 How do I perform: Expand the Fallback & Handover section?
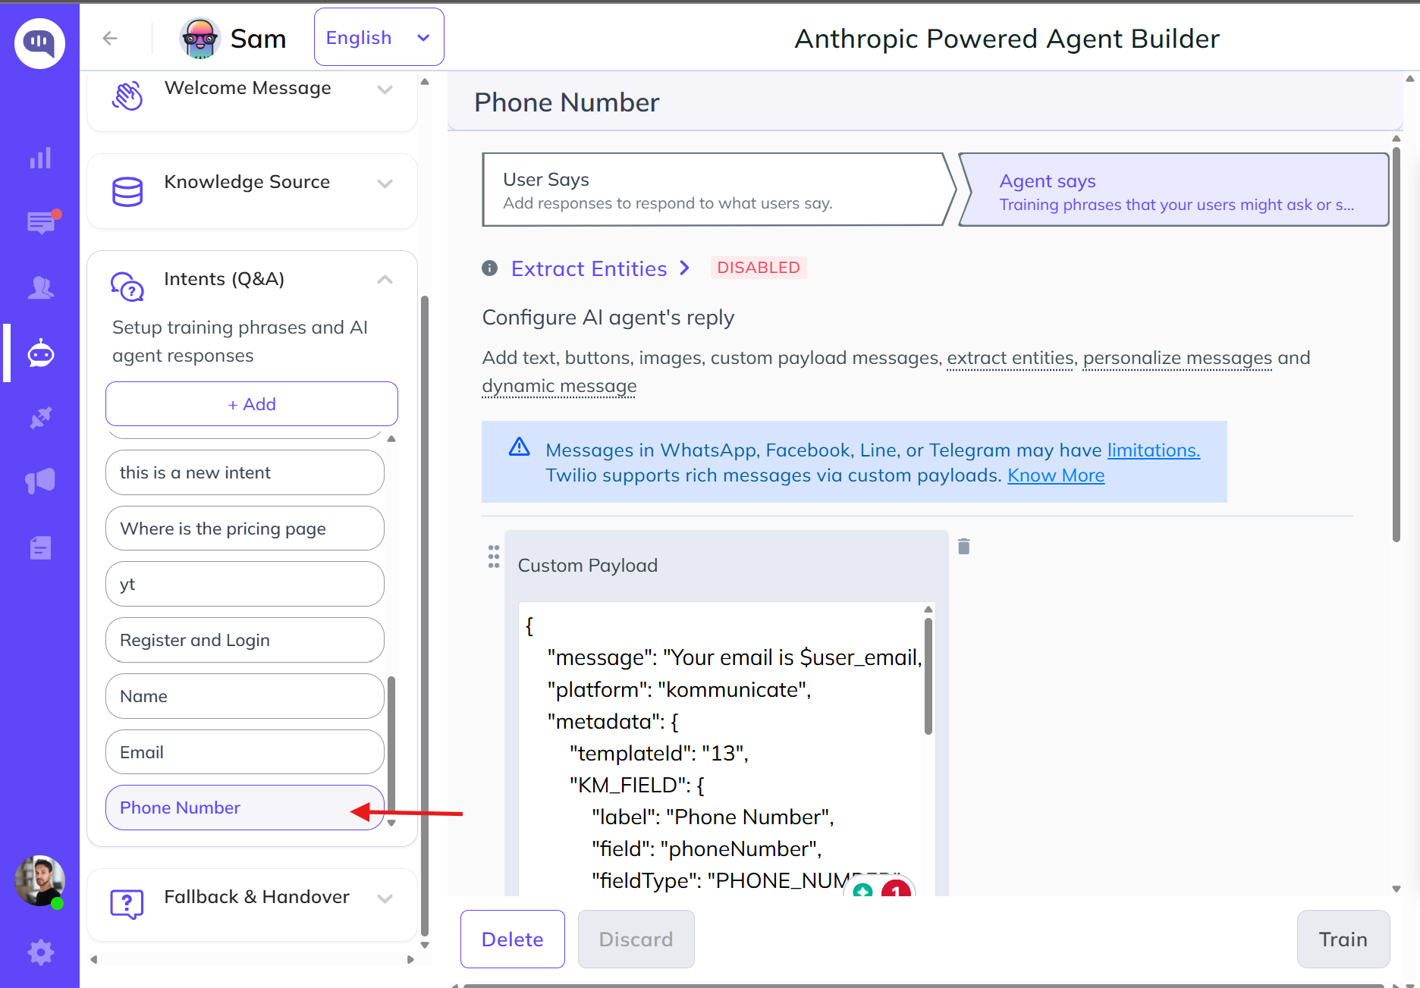[x=385, y=899]
